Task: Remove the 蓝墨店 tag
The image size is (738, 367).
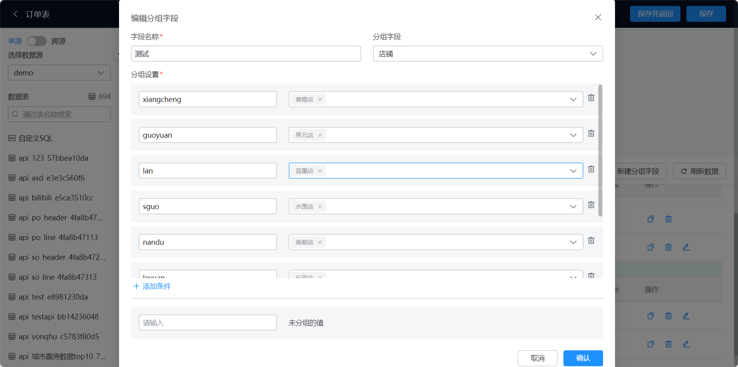Action: (320, 171)
